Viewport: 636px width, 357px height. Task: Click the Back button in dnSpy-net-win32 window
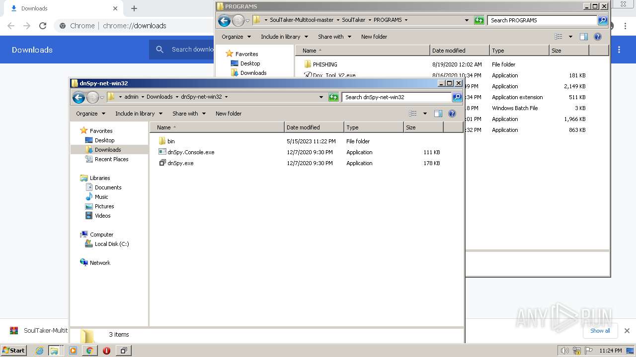pyautogui.click(x=79, y=98)
